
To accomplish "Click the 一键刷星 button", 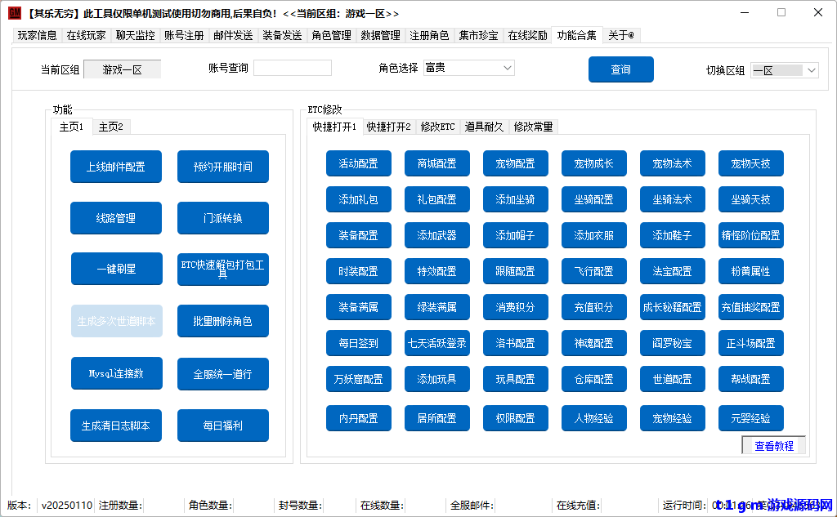I will (x=116, y=268).
